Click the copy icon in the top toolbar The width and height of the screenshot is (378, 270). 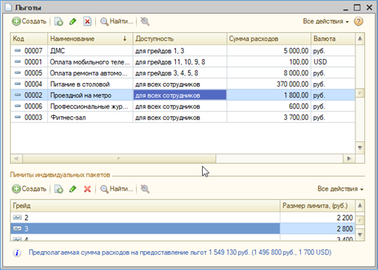click(x=59, y=21)
